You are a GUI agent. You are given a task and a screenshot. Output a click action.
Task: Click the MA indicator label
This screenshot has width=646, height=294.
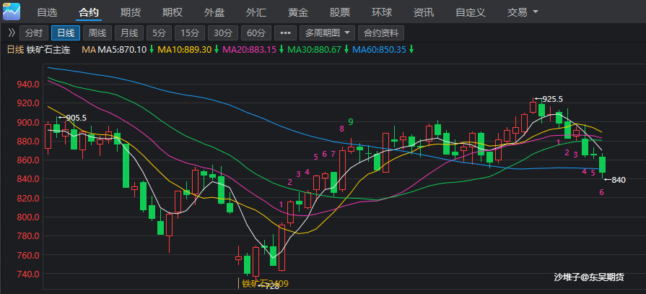tap(89, 50)
